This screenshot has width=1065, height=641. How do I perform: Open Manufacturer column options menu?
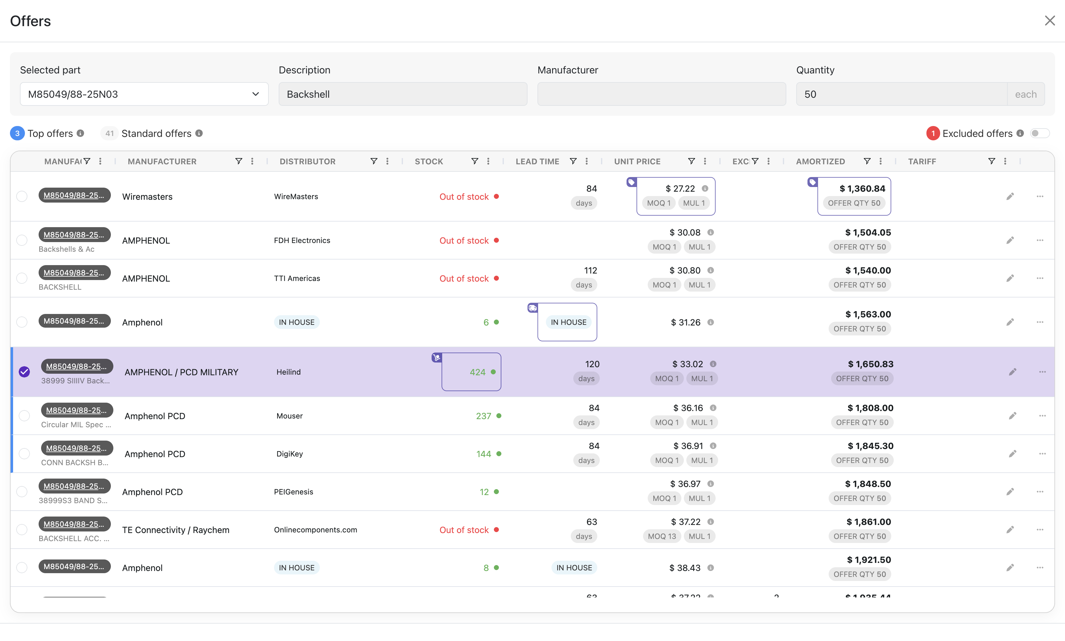pyautogui.click(x=252, y=161)
